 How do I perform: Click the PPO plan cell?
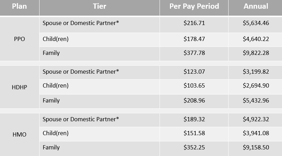coord(19,39)
